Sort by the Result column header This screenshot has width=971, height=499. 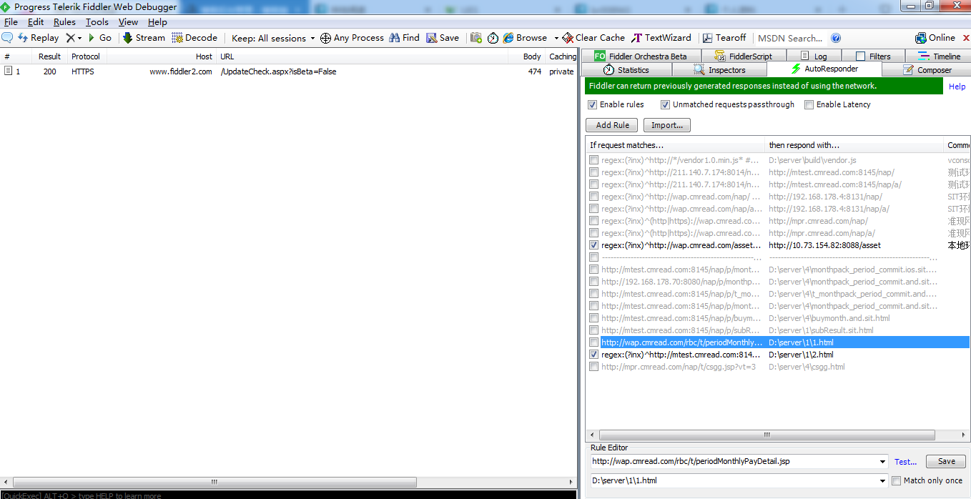pyautogui.click(x=49, y=56)
